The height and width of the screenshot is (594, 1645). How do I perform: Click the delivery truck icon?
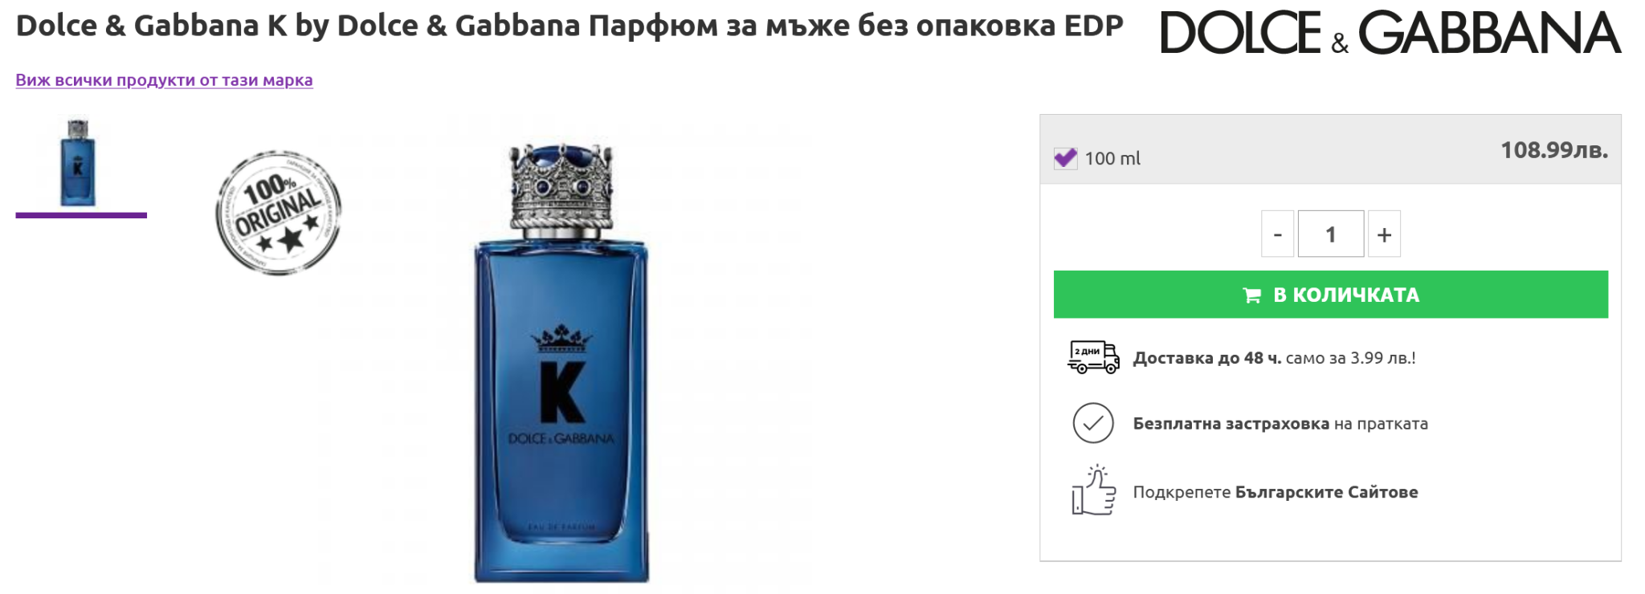pos(1093,357)
